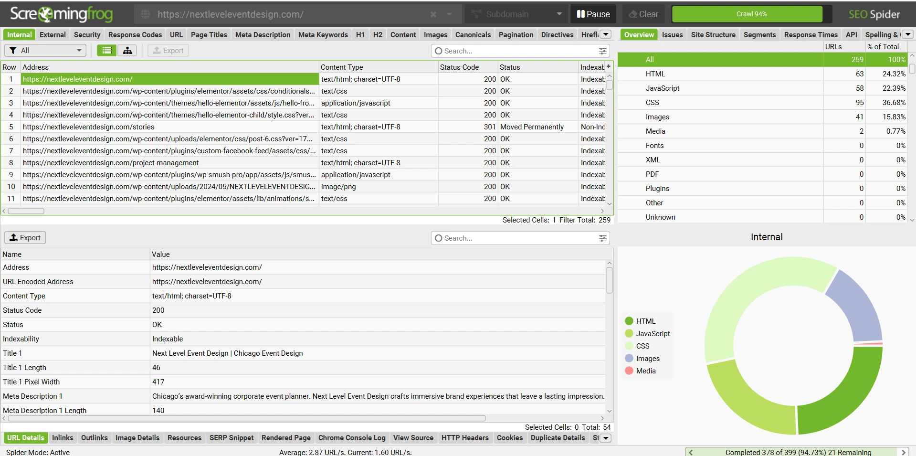Pause the running crawl

tap(593, 14)
